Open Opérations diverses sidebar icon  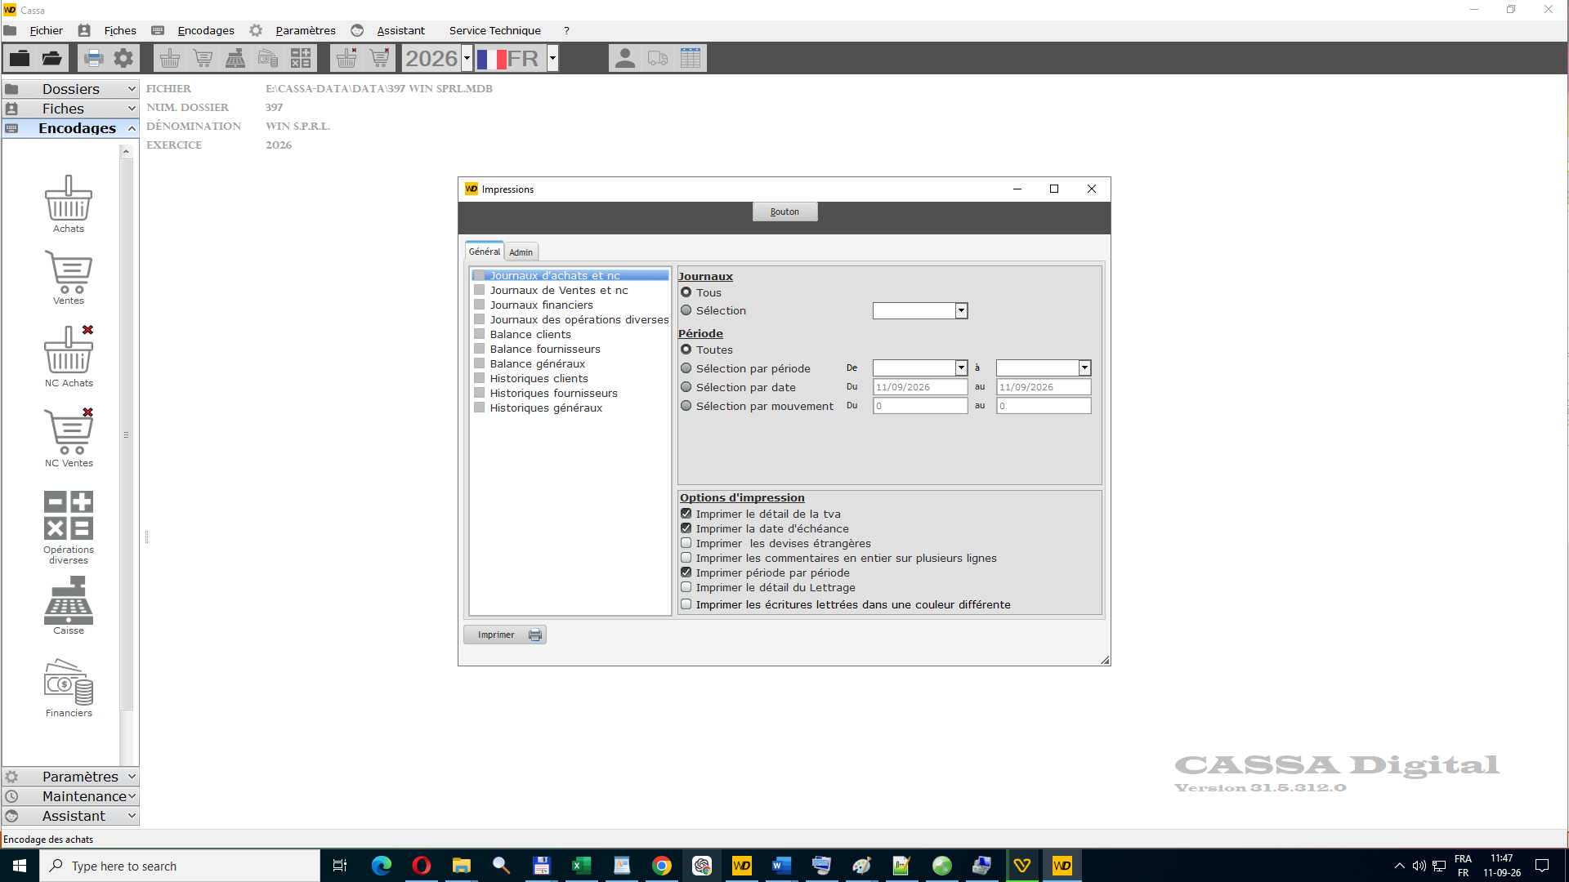click(69, 515)
